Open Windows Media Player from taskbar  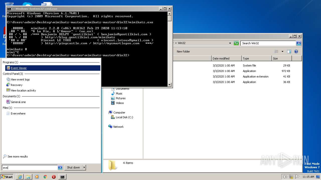click(37, 177)
